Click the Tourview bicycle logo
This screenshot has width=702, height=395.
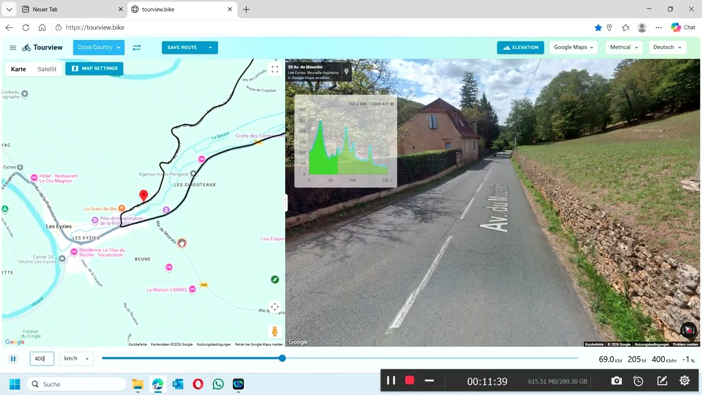click(x=26, y=48)
